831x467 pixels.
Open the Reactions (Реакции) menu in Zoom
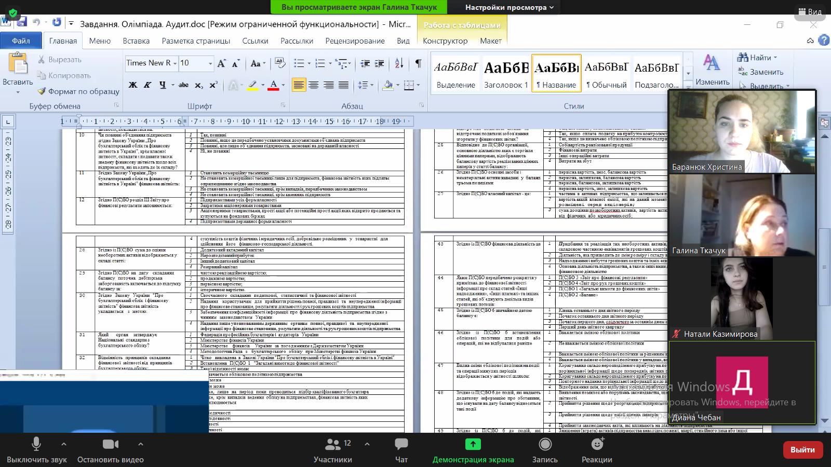click(x=597, y=450)
